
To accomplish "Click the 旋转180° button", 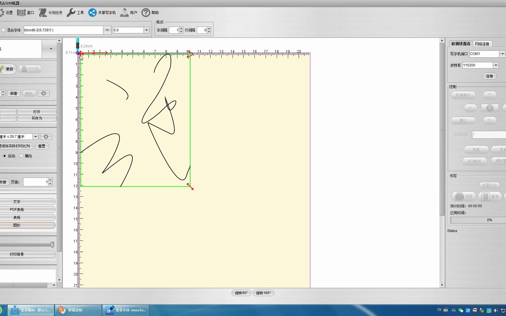I will click(x=263, y=293).
